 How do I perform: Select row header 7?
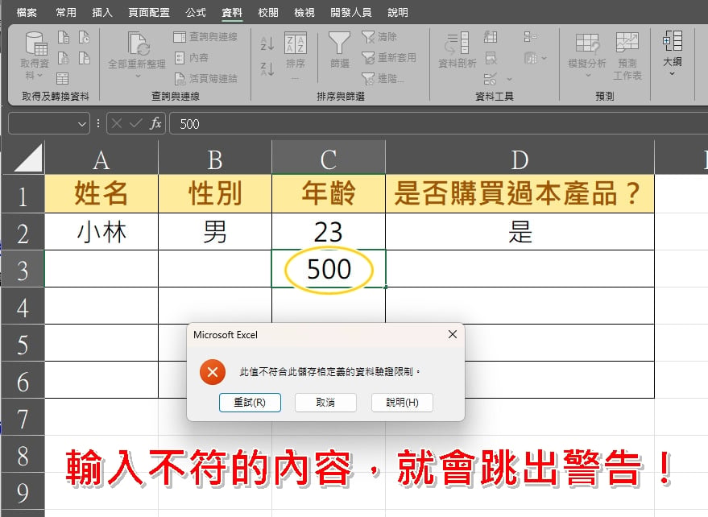(x=23, y=417)
